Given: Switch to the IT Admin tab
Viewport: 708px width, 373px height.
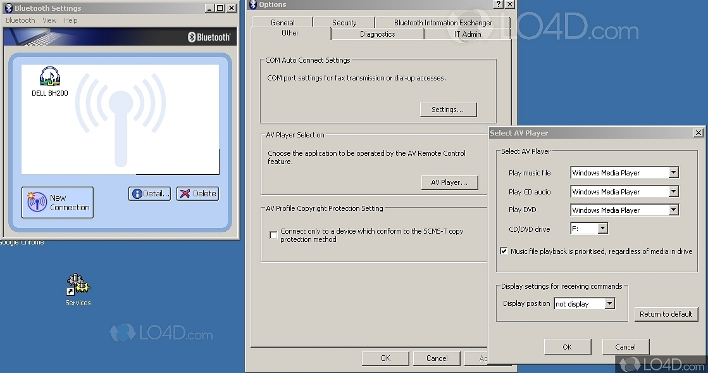Looking at the screenshot, I should tap(468, 34).
